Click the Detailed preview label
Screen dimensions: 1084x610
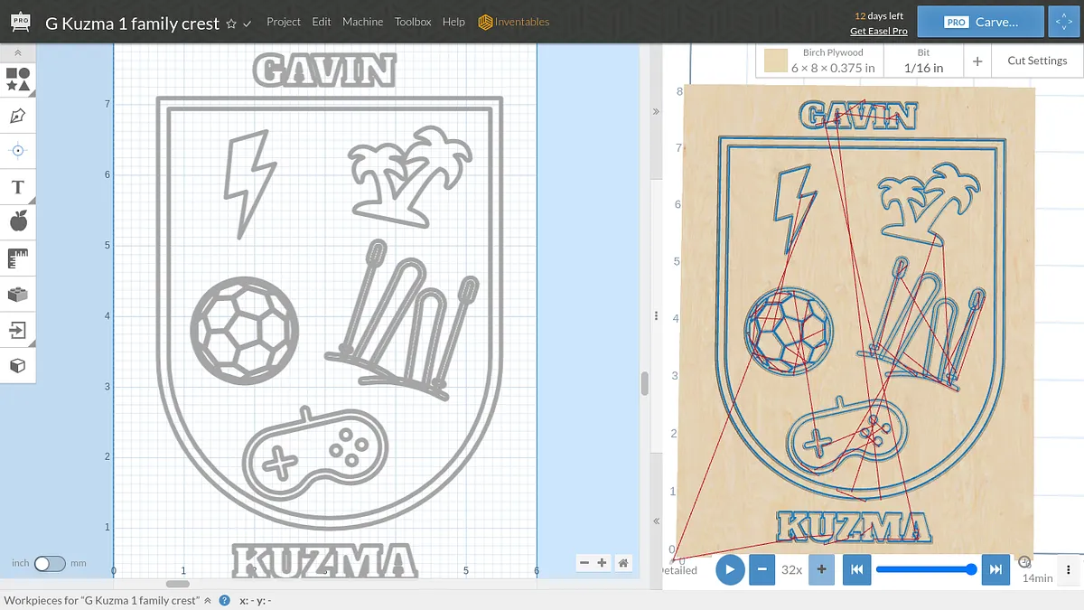click(679, 570)
